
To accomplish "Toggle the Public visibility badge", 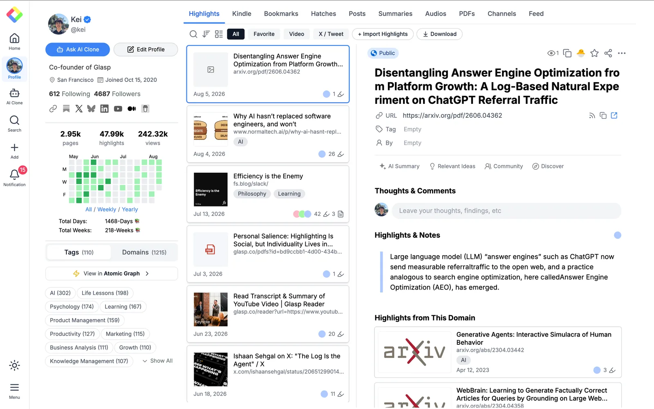I will click(383, 53).
